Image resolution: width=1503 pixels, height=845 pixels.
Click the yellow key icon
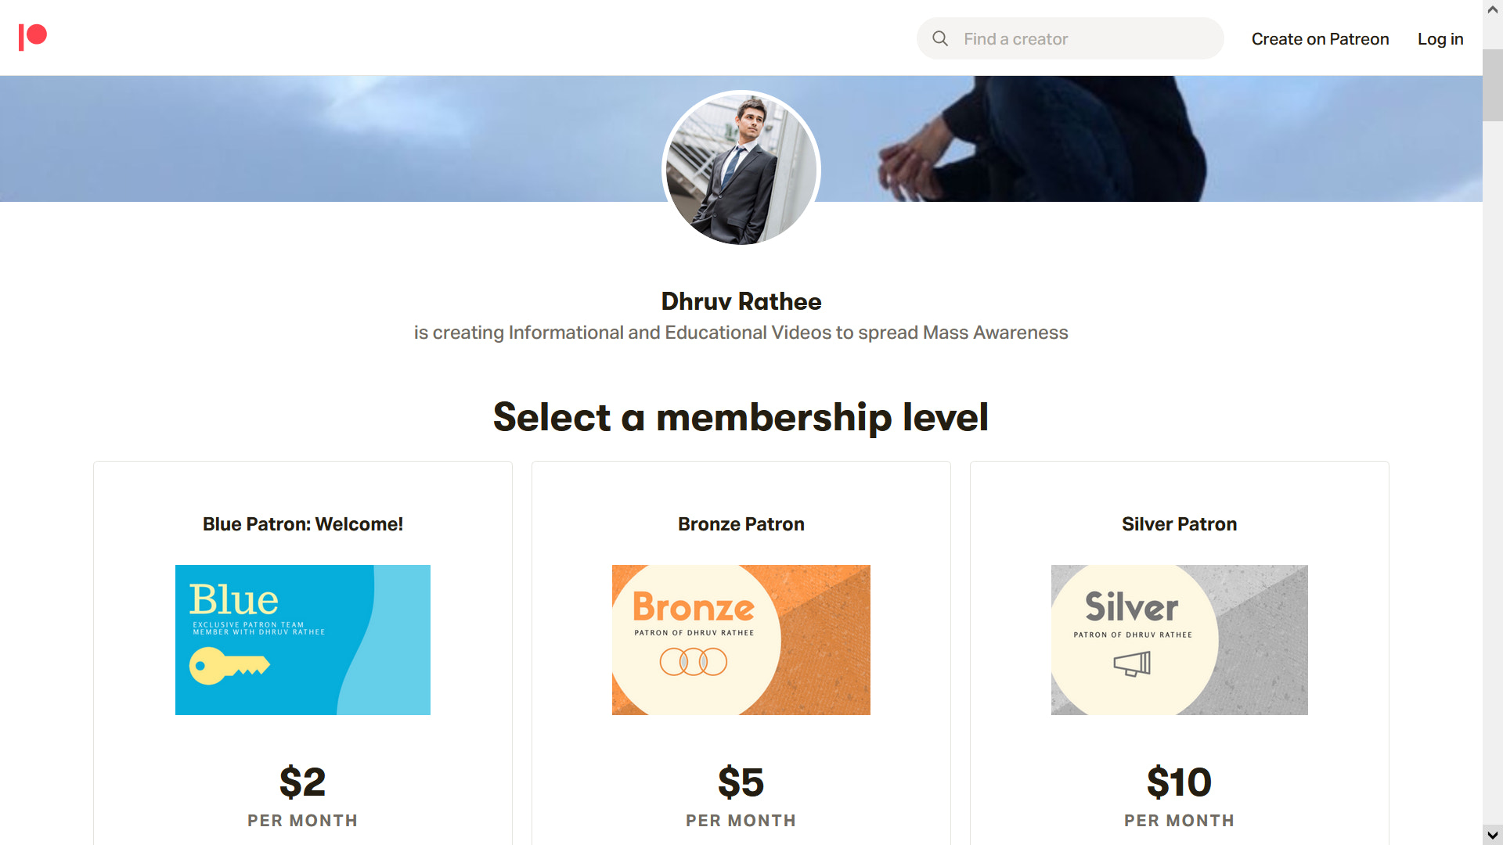click(x=228, y=666)
